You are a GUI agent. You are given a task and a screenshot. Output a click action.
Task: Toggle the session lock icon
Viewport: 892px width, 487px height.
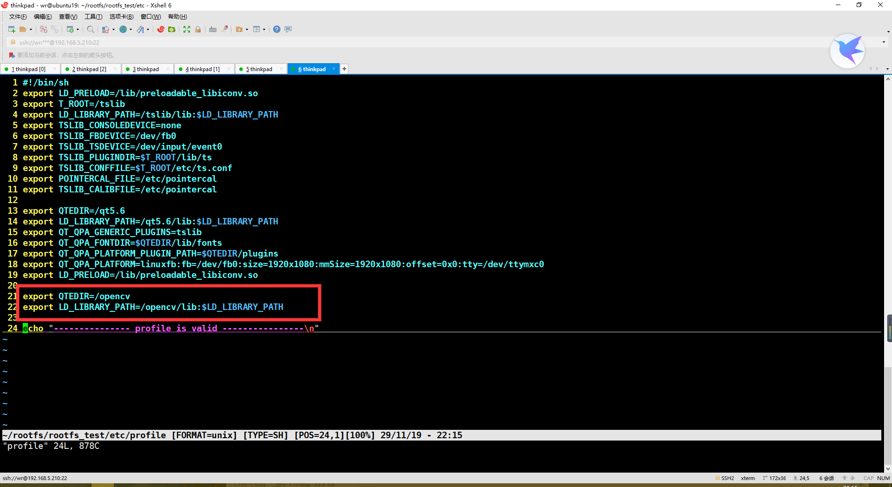pos(198,29)
